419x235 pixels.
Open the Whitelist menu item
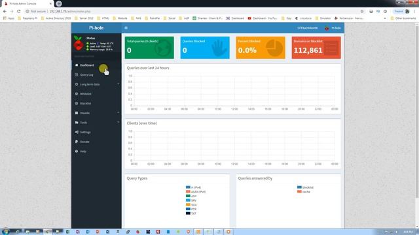[96, 94]
